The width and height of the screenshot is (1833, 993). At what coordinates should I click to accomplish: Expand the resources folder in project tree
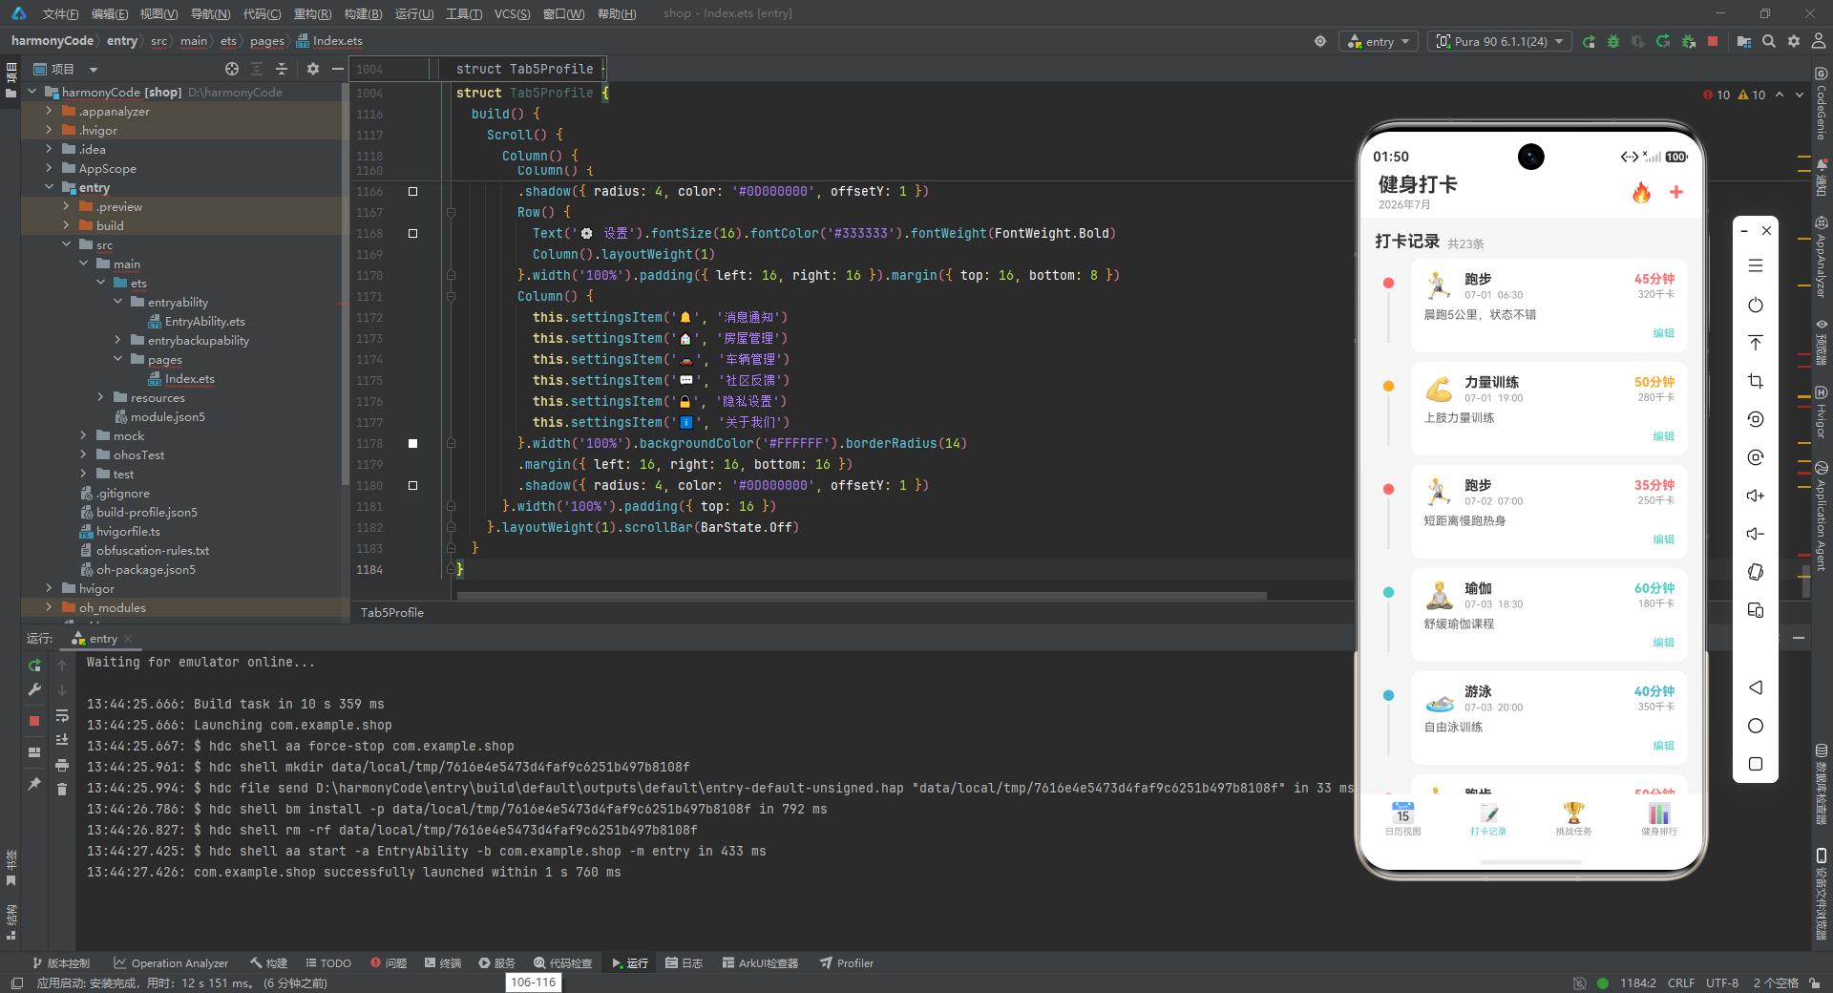click(x=100, y=397)
